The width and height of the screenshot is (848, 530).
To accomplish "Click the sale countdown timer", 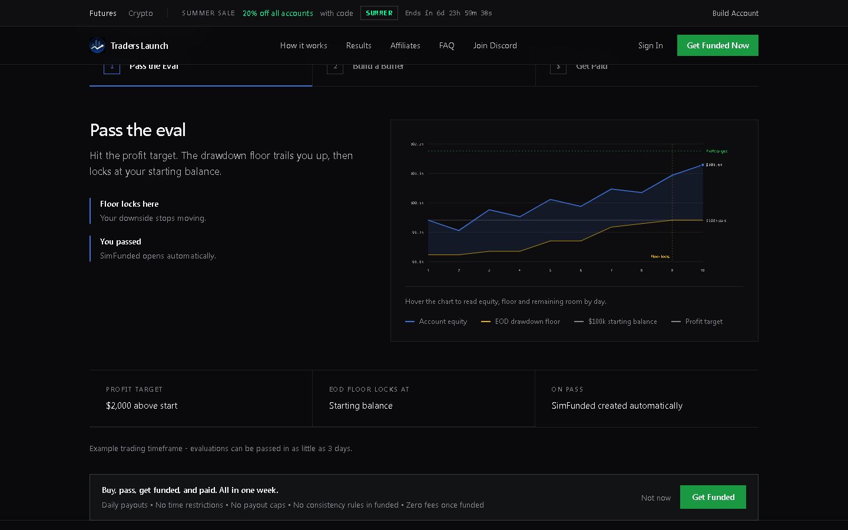I will 449,13.
